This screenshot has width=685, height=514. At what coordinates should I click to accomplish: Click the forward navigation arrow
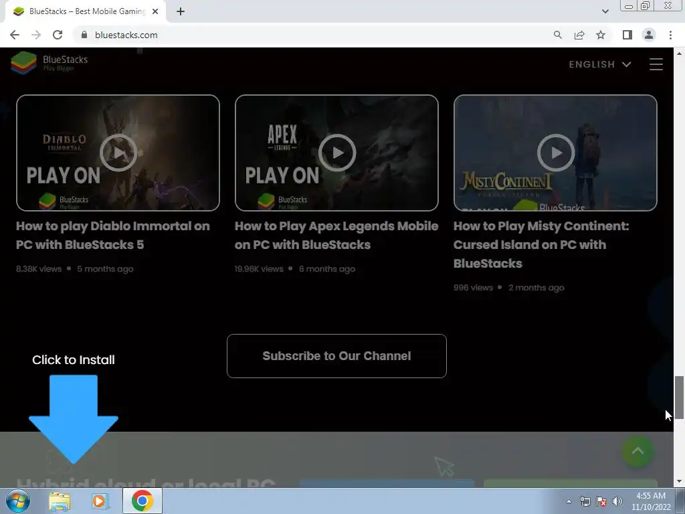point(36,35)
